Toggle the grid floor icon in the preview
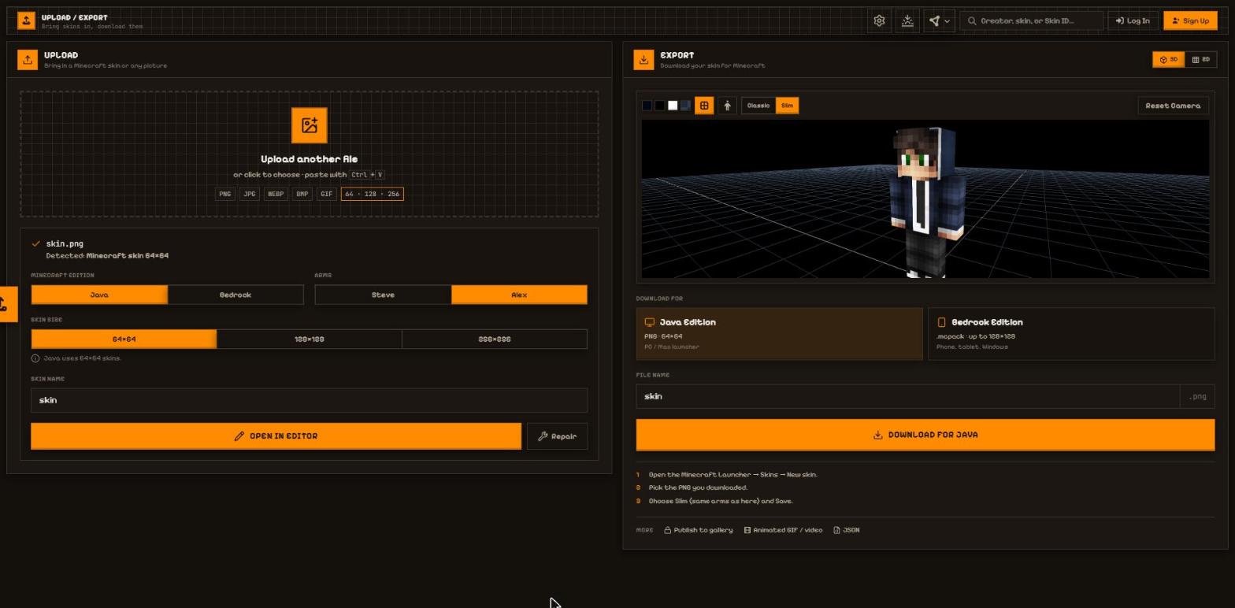Screen dimensions: 1235x608 (x=704, y=106)
